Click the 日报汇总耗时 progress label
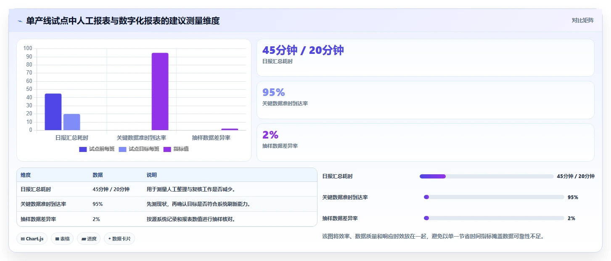Viewport: 611px width, 261px height. (337, 176)
